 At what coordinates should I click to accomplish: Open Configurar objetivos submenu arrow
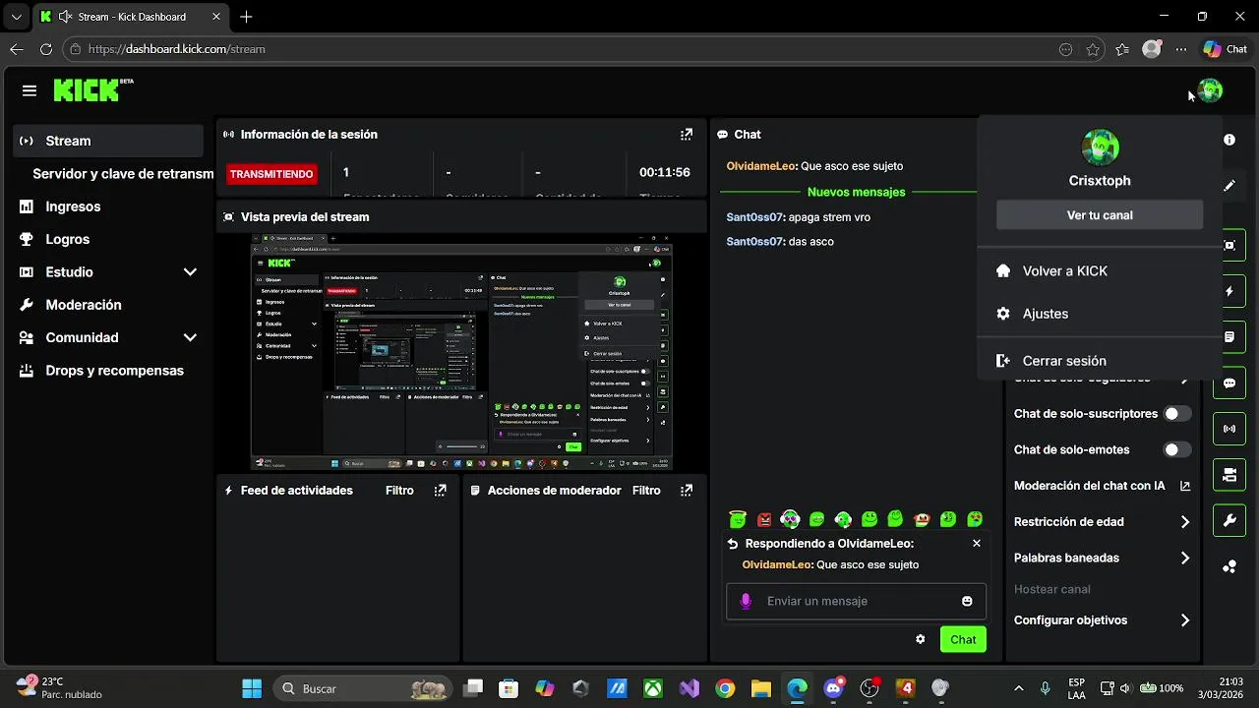coord(1185,620)
